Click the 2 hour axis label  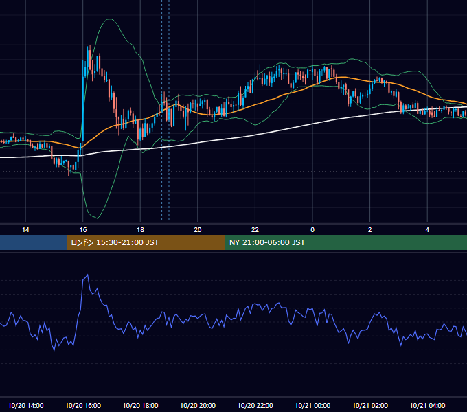[x=370, y=230]
